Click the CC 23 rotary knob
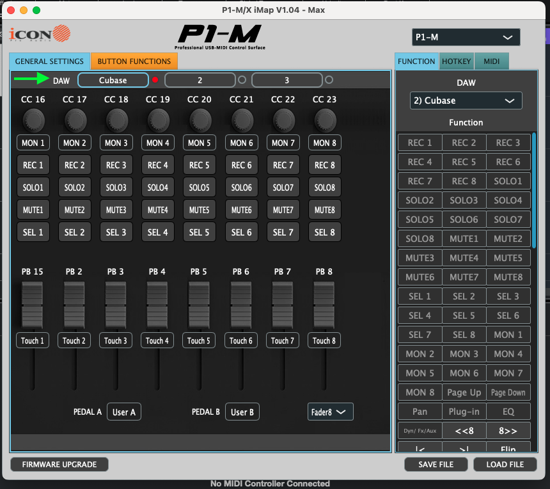The height and width of the screenshot is (489, 550). point(325,120)
